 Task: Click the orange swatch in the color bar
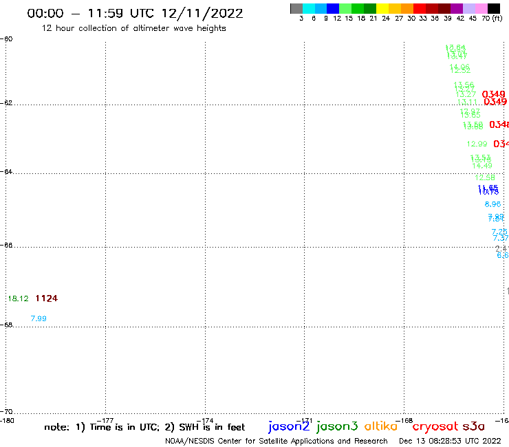[407, 8]
